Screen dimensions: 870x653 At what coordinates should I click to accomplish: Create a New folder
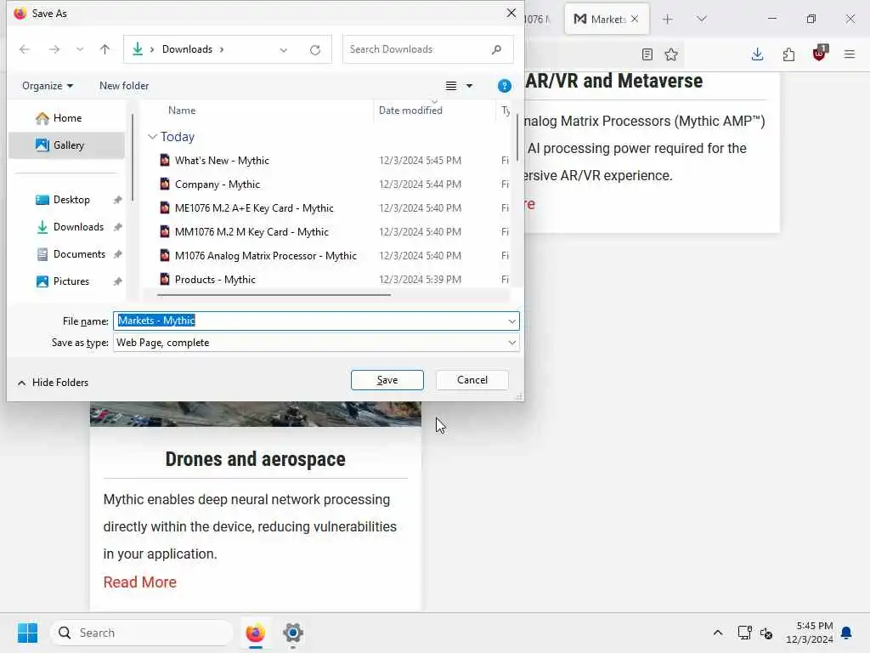coord(124,86)
